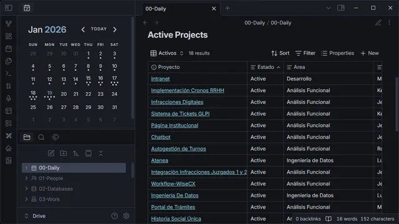Sort by the Estado column header
399x224 pixels.
tap(265, 67)
